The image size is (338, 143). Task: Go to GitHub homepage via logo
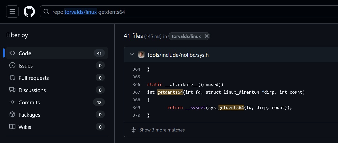(29, 12)
